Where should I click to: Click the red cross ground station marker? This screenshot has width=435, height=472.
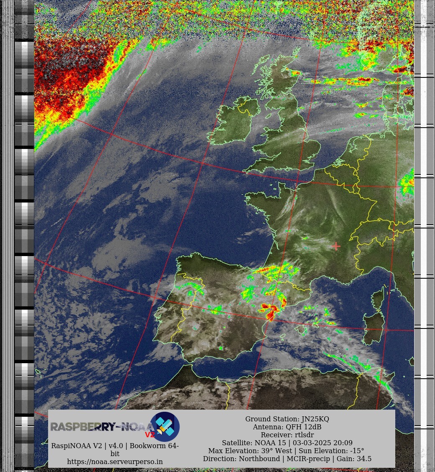tap(336, 246)
